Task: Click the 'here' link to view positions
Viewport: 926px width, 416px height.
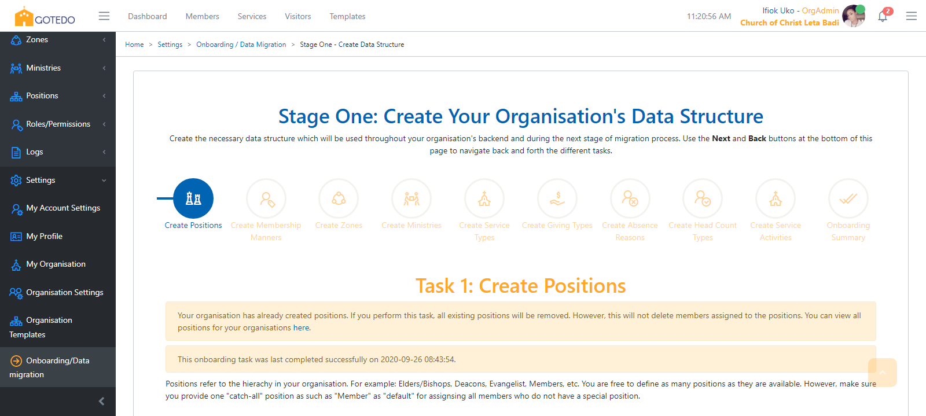Action: click(x=301, y=328)
